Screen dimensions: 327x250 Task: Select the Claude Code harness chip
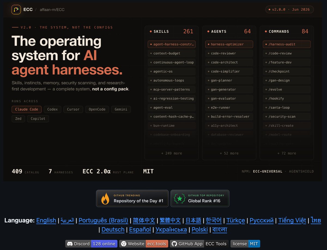coord(27,109)
